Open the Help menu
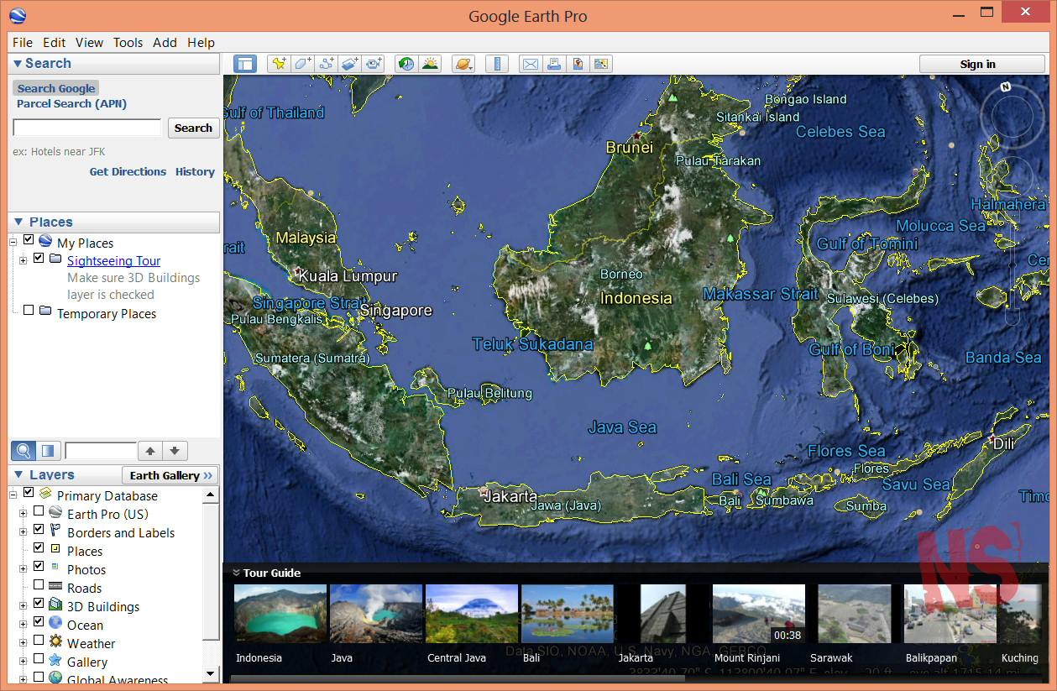The image size is (1057, 691). (x=201, y=42)
